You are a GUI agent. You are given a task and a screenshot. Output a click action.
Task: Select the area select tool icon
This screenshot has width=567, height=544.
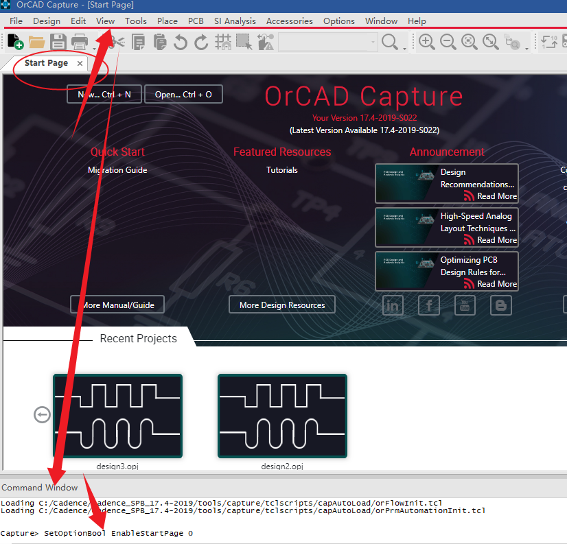[x=244, y=42]
